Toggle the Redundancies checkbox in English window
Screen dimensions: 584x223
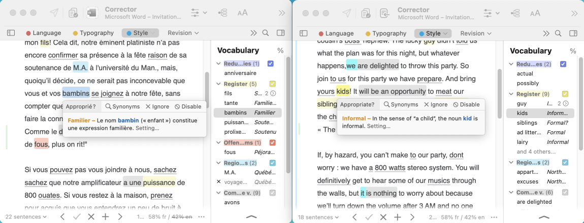click(563, 64)
